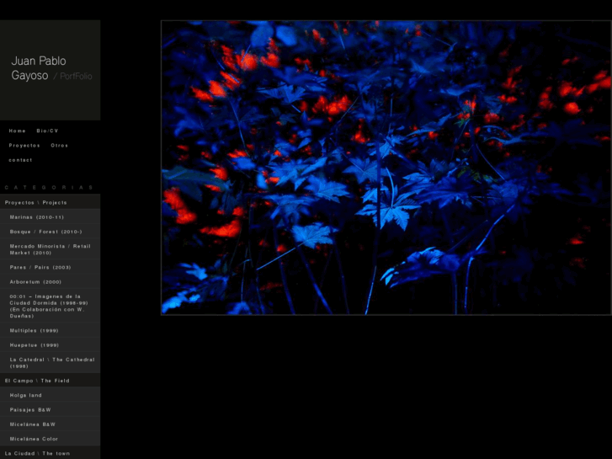
Task: Open Pares / Pairs (2003) project
Action: tap(50, 267)
